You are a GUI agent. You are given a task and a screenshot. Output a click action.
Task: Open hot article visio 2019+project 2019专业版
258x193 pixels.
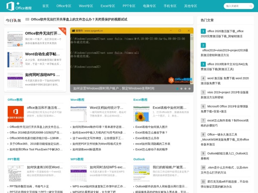[x=224, y=95]
